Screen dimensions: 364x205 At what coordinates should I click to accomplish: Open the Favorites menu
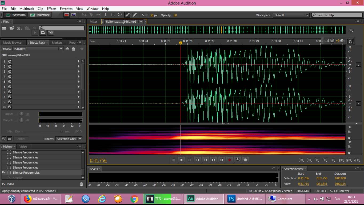[66, 9]
